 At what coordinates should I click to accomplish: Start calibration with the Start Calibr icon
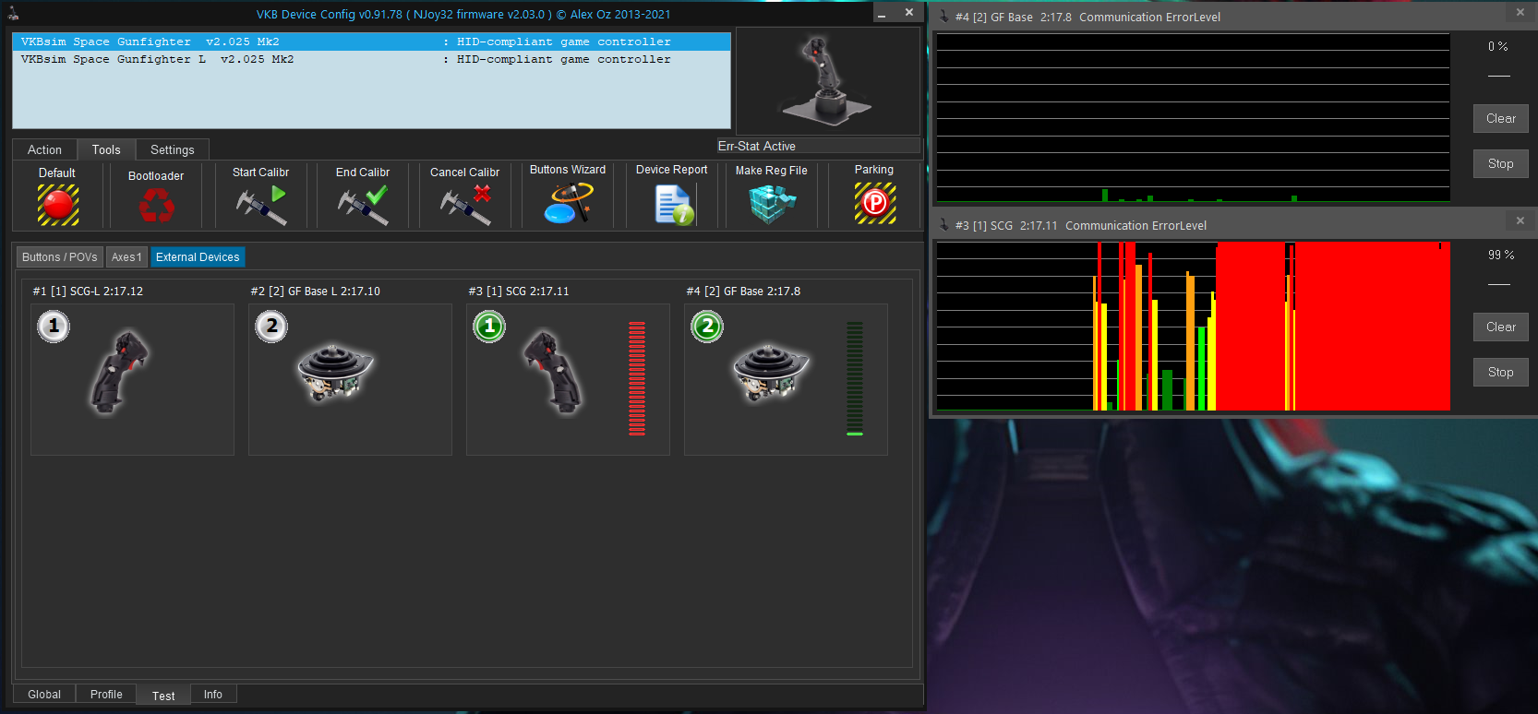pyautogui.click(x=261, y=206)
